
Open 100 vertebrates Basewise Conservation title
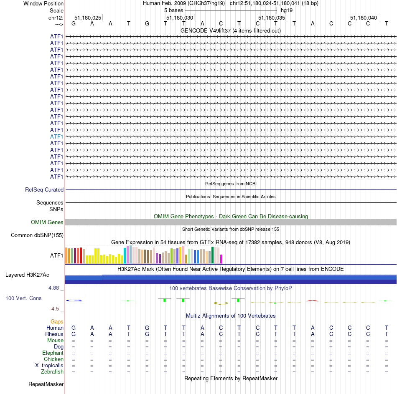click(230, 288)
